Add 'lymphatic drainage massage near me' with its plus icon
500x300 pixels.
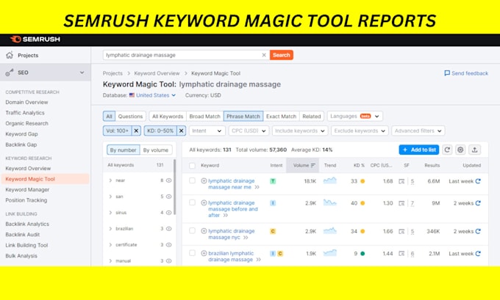tap(204, 180)
